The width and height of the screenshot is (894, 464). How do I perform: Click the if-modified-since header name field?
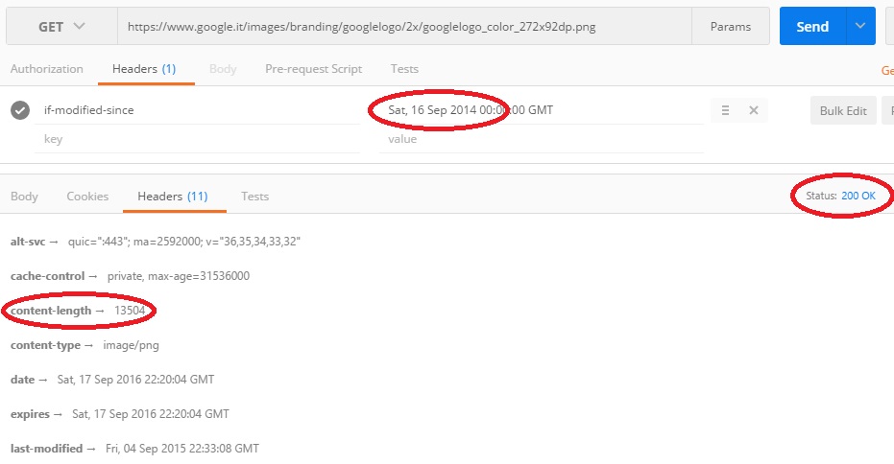point(192,110)
